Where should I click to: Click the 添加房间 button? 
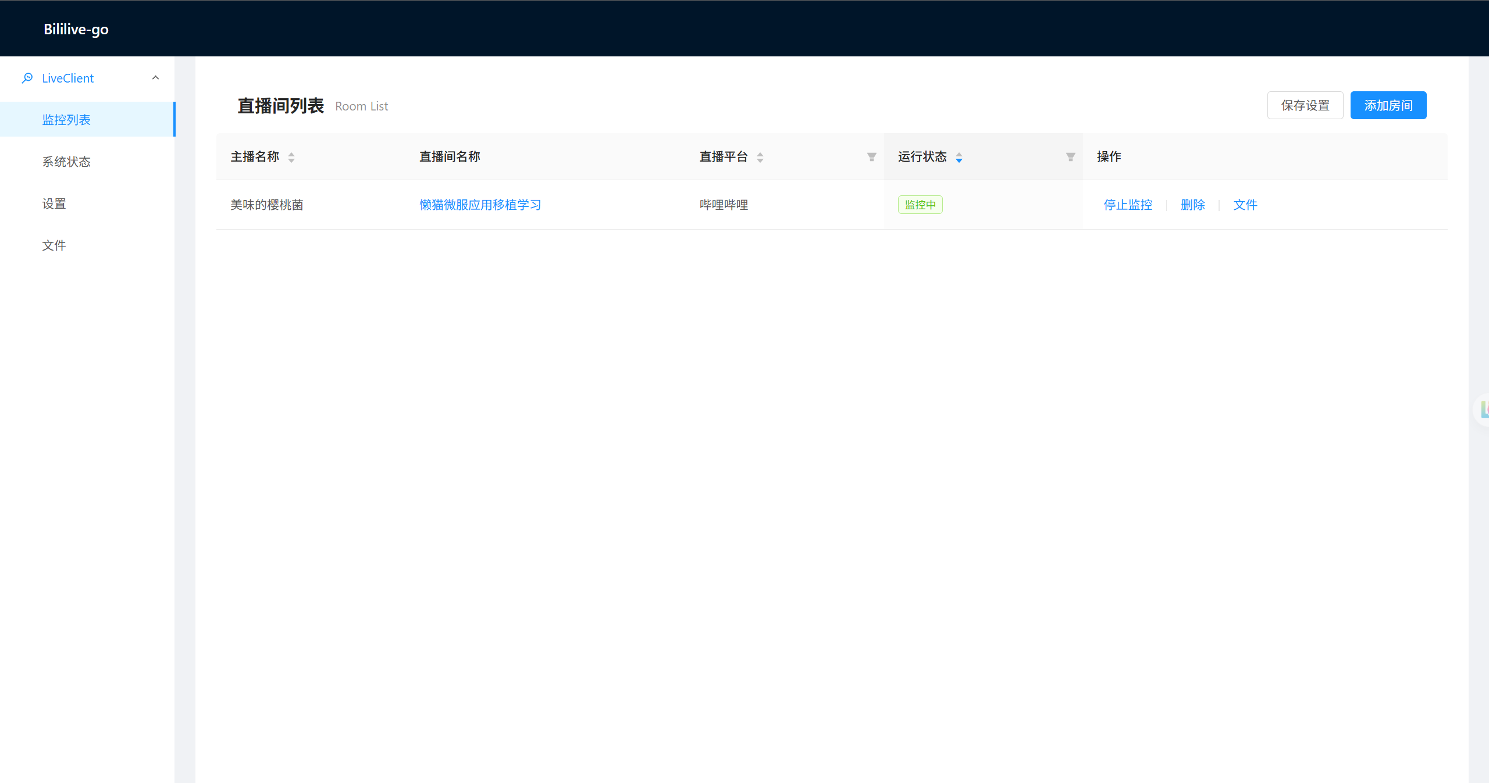point(1388,105)
